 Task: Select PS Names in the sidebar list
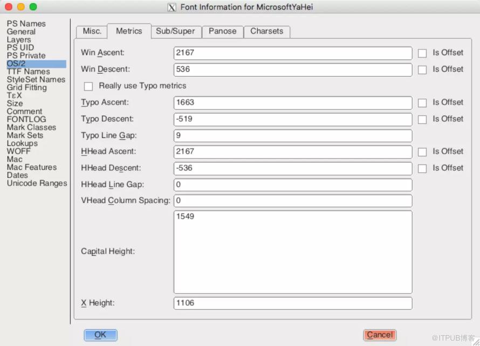[26, 24]
